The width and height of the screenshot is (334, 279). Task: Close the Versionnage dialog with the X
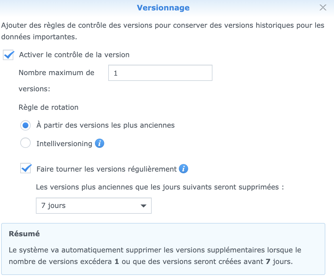(323, 8)
